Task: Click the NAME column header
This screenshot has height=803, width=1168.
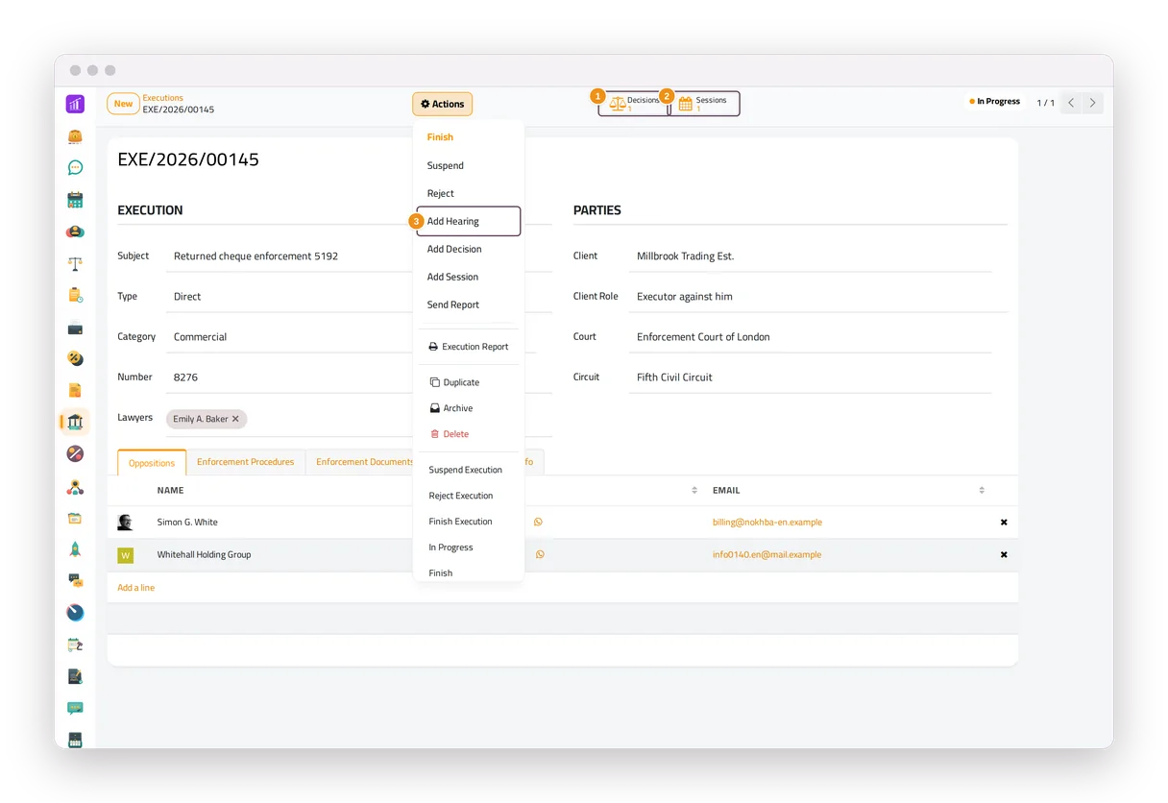Action: click(170, 491)
